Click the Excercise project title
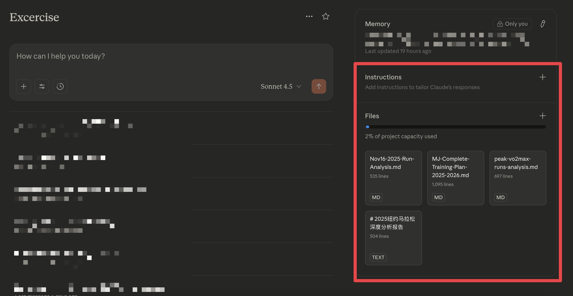573x296 pixels. point(34,17)
